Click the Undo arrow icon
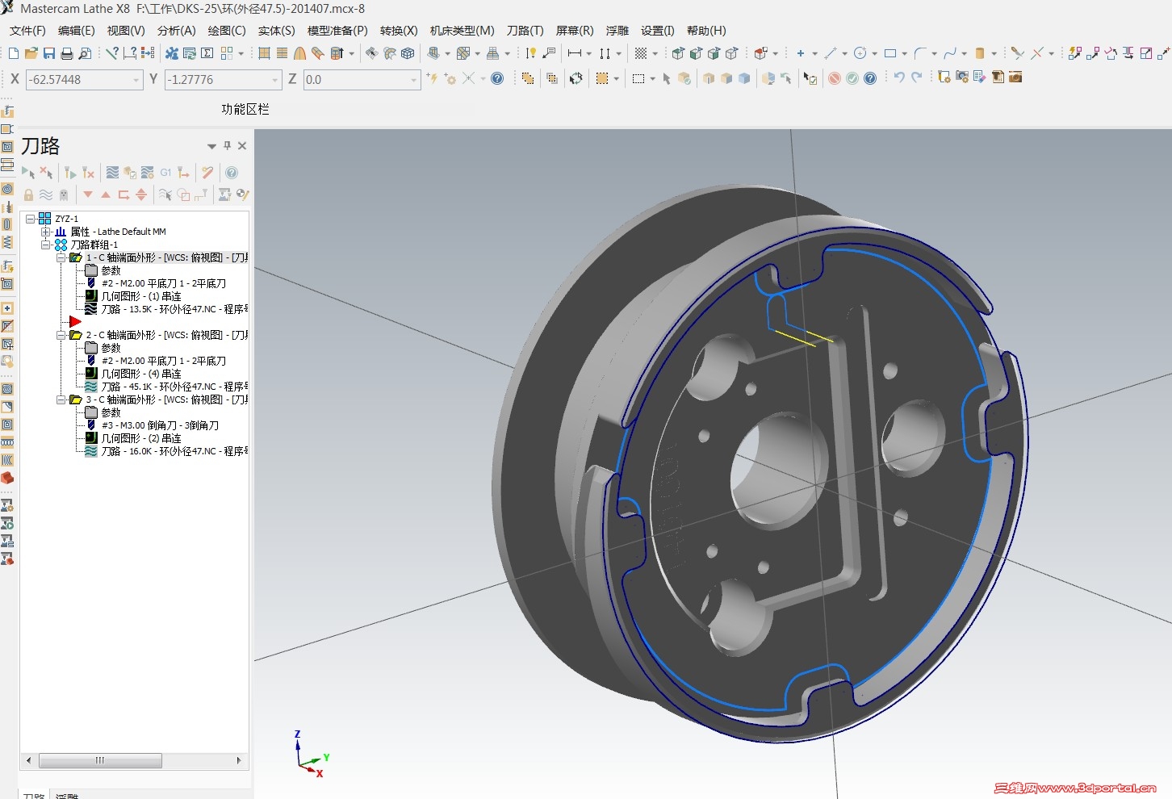Image resolution: width=1172 pixels, height=799 pixels. pos(899,77)
